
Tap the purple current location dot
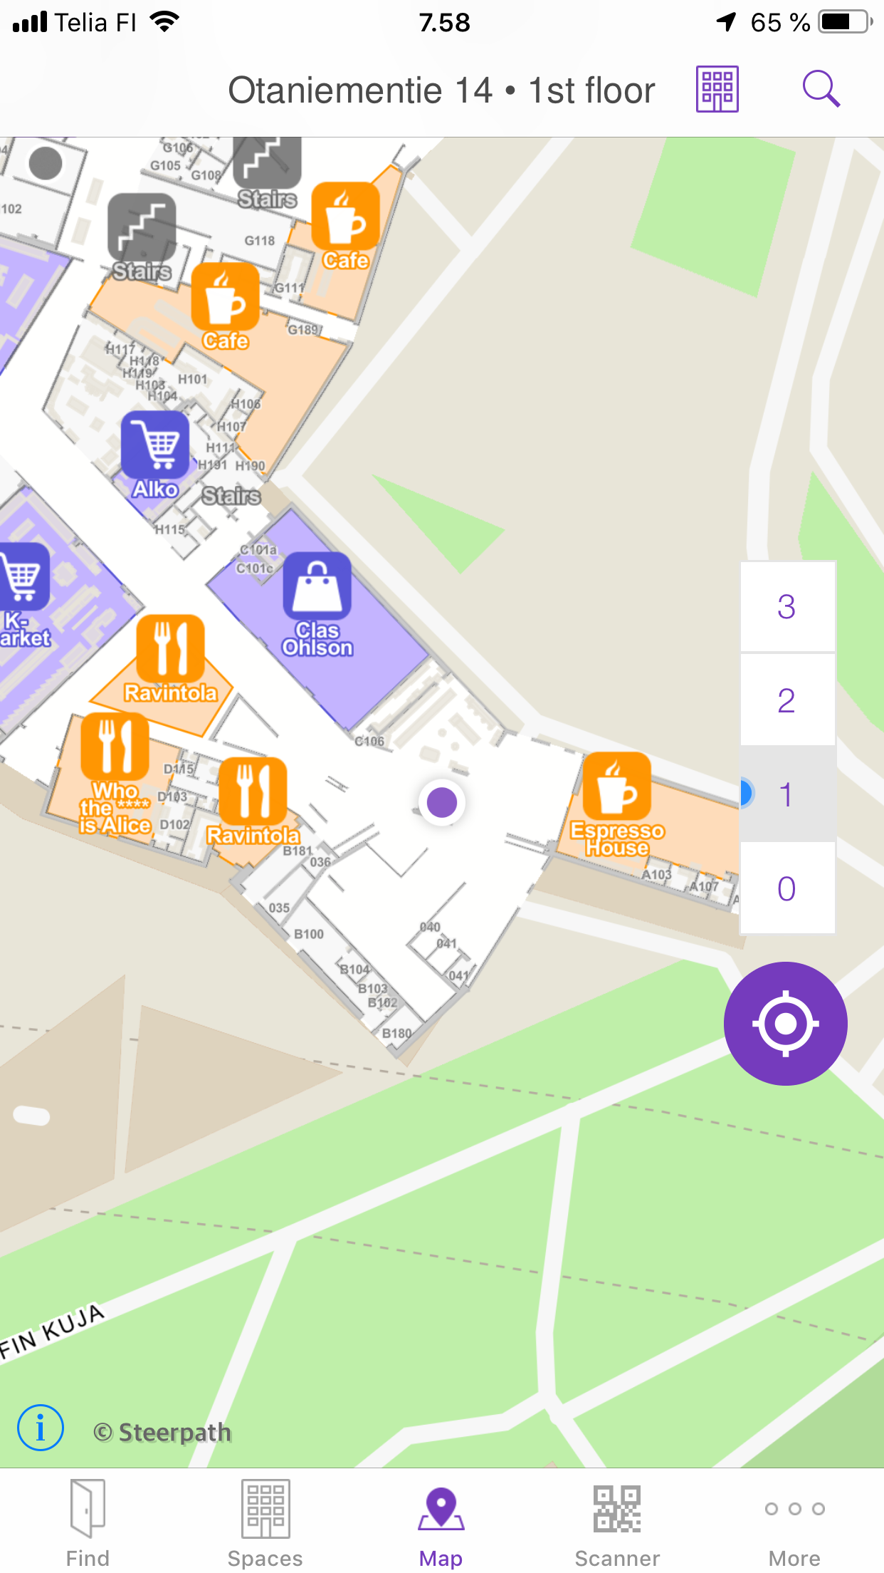(442, 802)
